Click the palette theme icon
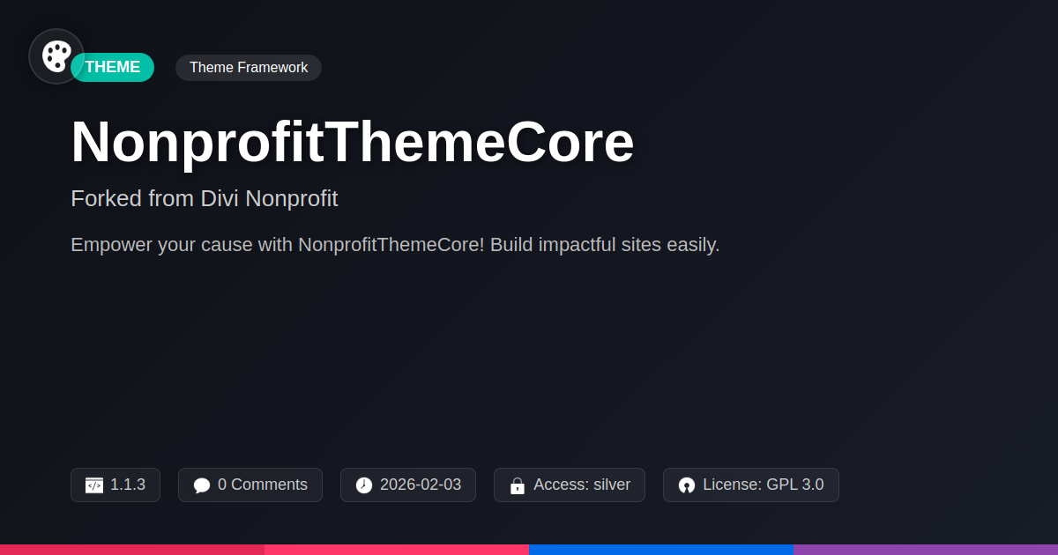This screenshot has height=555, width=1058. click(56, 56)
